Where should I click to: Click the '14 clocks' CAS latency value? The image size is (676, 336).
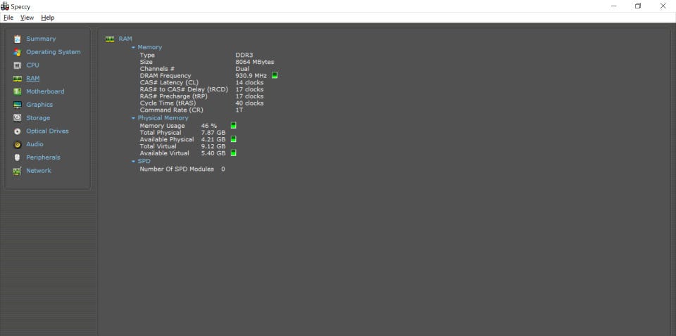249,83
